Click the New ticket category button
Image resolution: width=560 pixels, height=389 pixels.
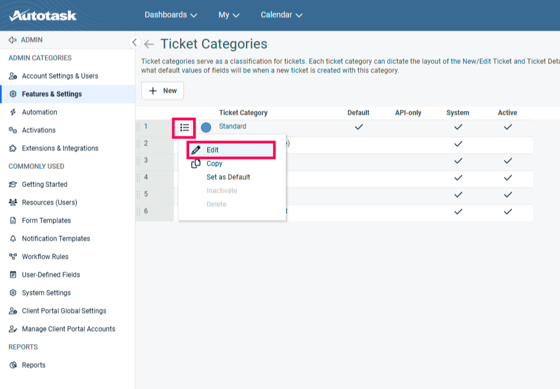pos(163,91)
